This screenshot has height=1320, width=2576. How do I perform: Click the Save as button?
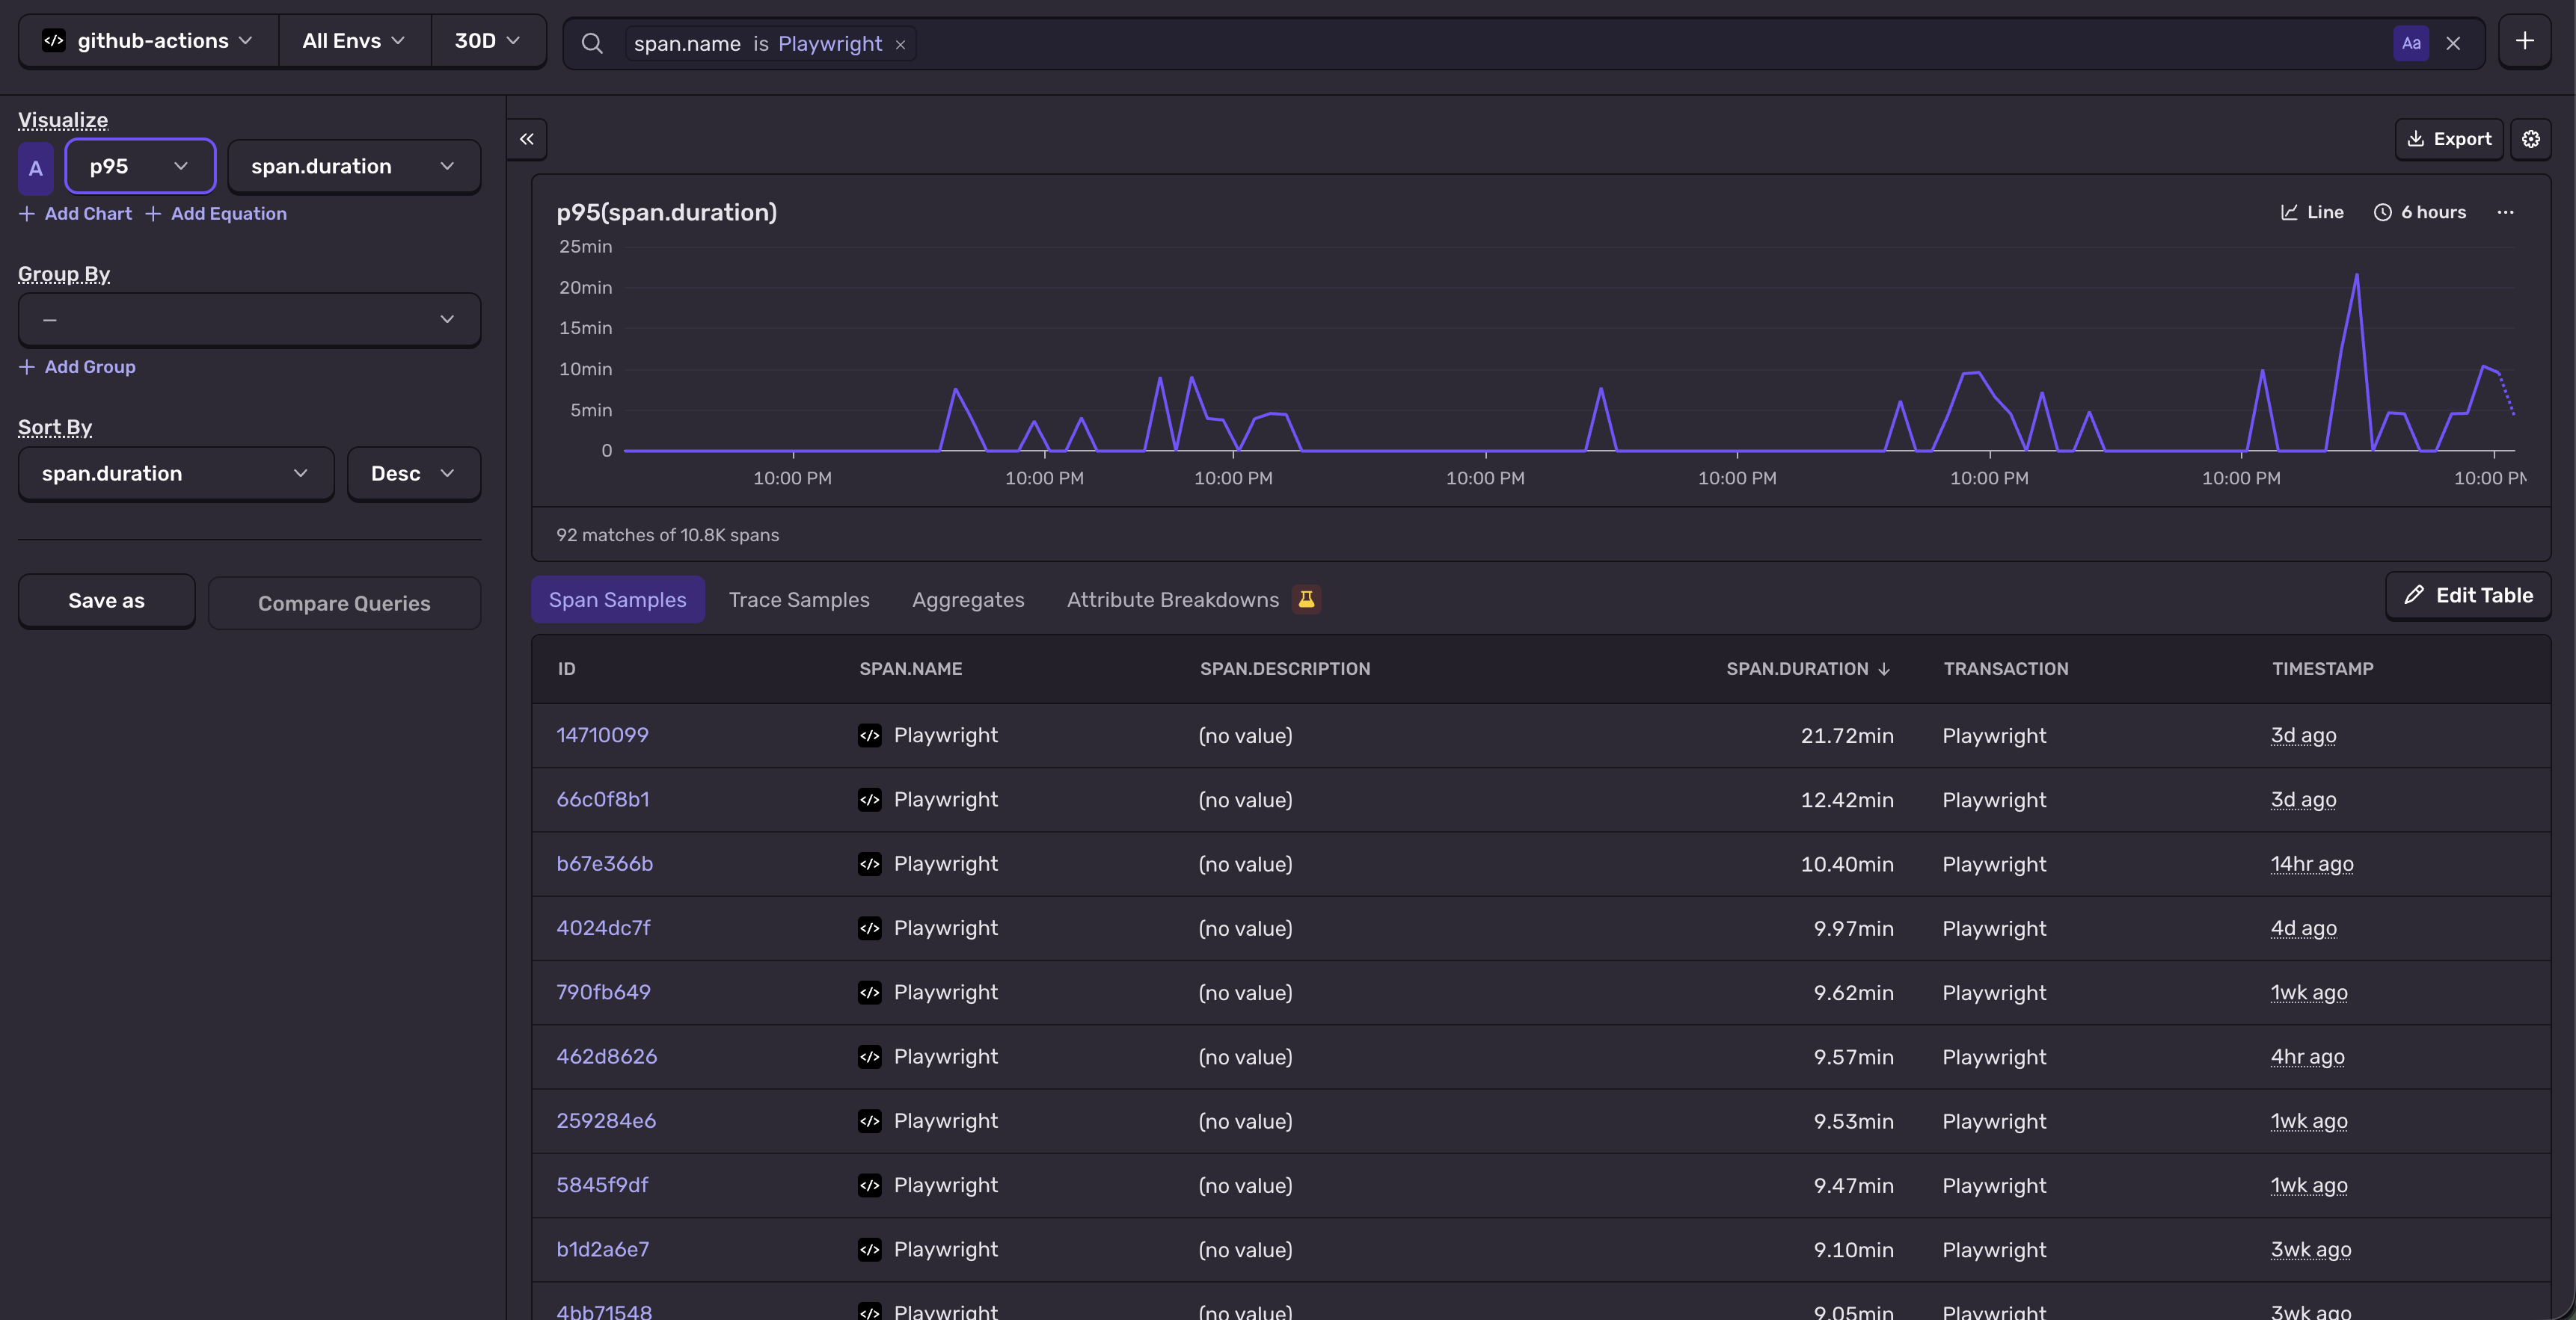point(107,600)
